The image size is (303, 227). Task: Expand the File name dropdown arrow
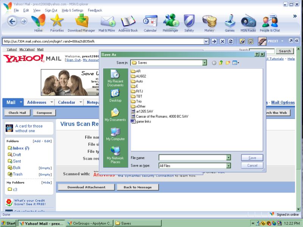228,158
